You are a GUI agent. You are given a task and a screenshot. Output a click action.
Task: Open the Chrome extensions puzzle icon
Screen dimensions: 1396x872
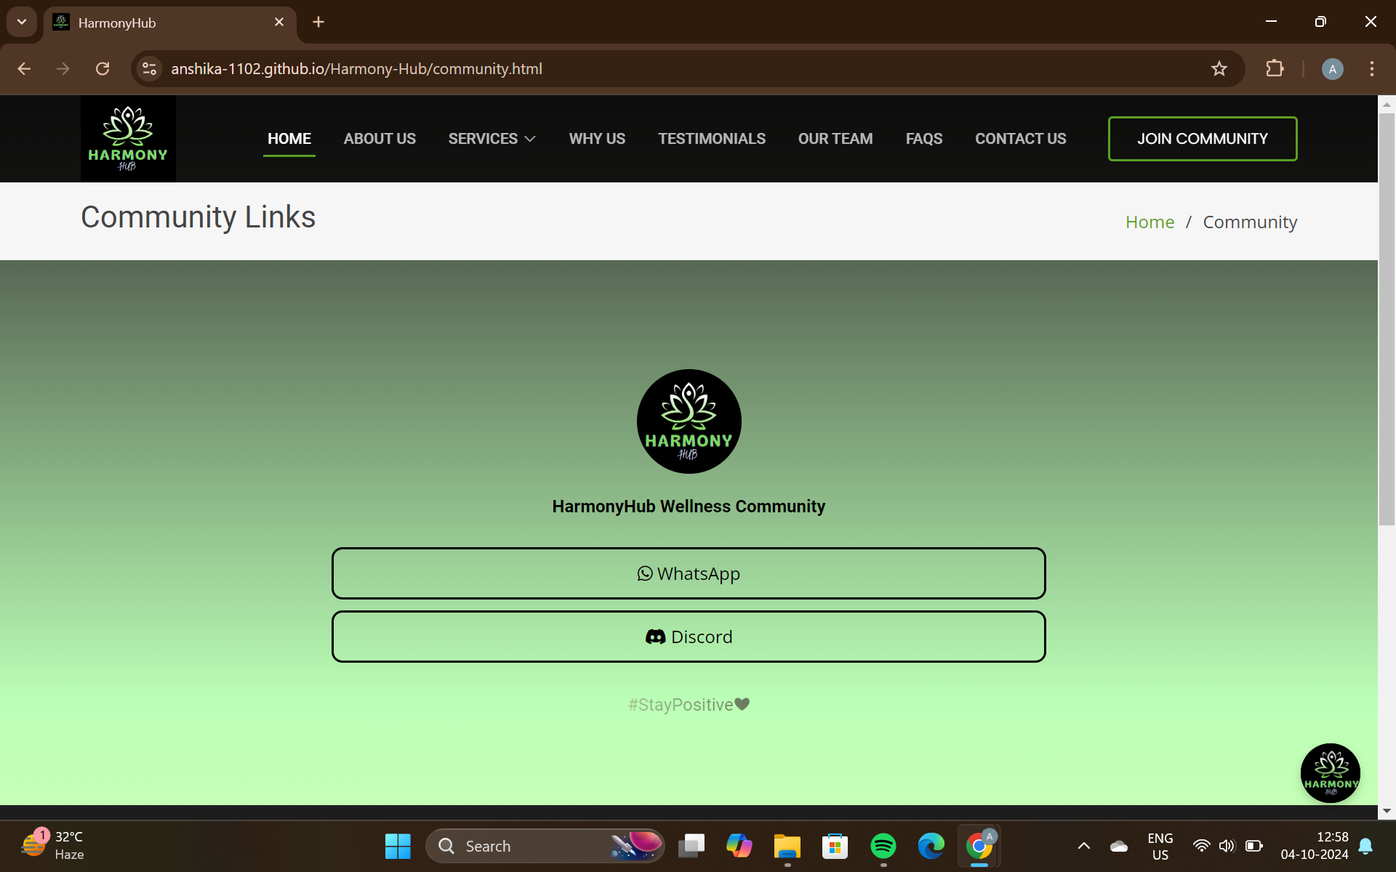pos(1275,69)
